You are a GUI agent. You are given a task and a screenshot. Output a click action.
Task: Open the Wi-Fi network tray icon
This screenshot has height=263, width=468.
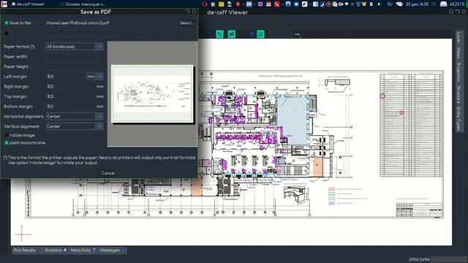347,4
